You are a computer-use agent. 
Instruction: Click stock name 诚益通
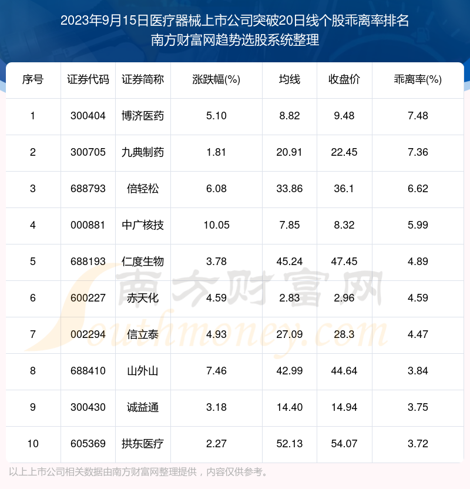coord(143,407)
